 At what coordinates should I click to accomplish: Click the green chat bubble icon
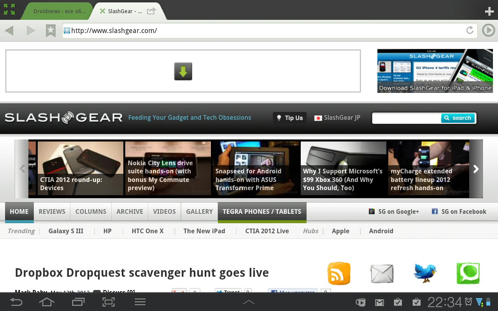click(468, 273)
